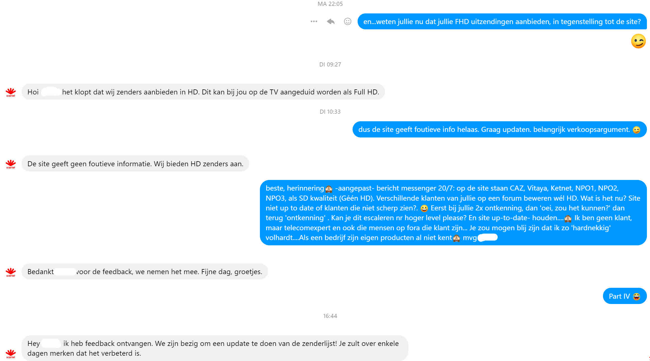The width and height of the screenshot is (650, 361).
Task: Click the FHD uitzendingen message bubble
Action: pyautogui.click(x=502, y=22)
